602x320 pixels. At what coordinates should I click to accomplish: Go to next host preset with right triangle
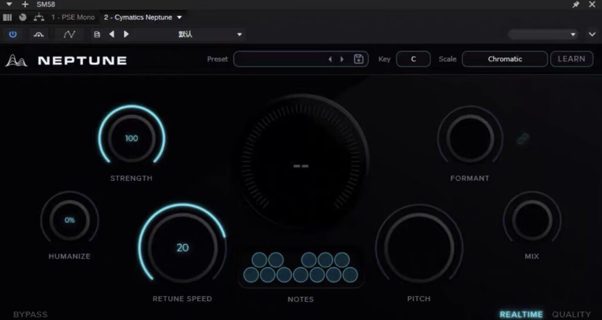click(126, 34)
